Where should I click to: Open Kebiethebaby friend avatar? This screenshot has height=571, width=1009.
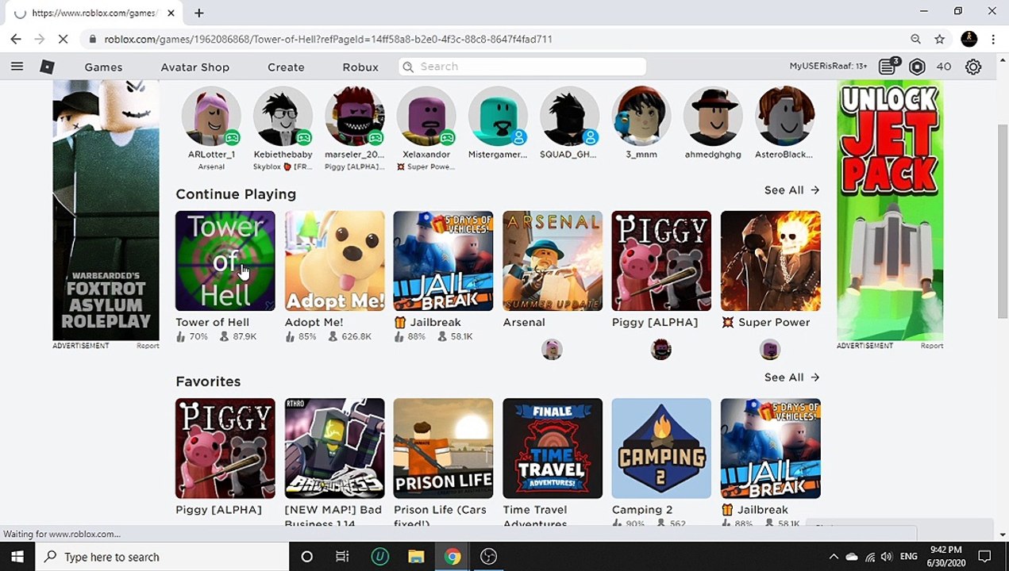(283, 117)
